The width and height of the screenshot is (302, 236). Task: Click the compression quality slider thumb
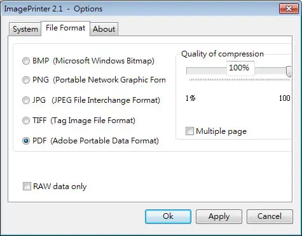289,71
